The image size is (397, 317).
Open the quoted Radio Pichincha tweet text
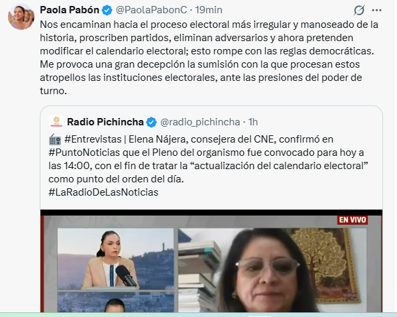(207, 166)
